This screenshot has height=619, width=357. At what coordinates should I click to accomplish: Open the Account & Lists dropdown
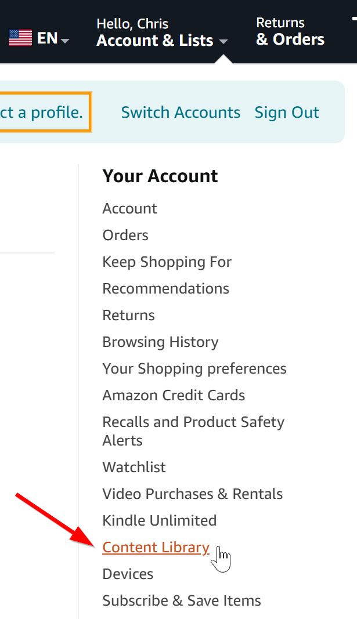tap(162, 41)
